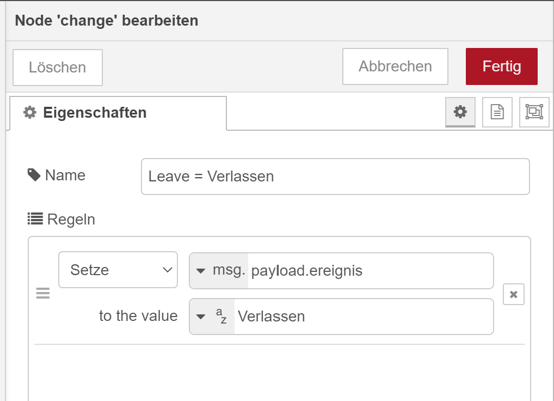Open node description document icon
This screenshot has height=401, width=554.
click(497, 112)
